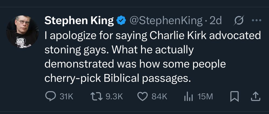The width and height of the screenshot is (269, 114).
Task: Click the Stephen King display name
Action: click(79, 21)
